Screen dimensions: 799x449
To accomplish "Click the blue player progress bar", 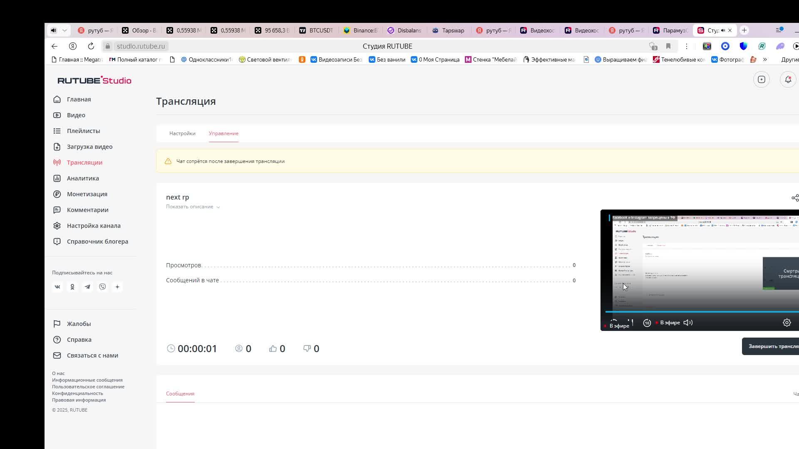I will pos(699,311).
